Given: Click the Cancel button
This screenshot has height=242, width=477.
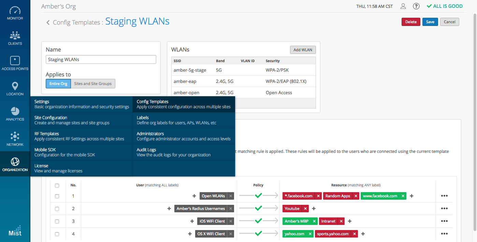Looking at the screenshot, I should point(450,22).
